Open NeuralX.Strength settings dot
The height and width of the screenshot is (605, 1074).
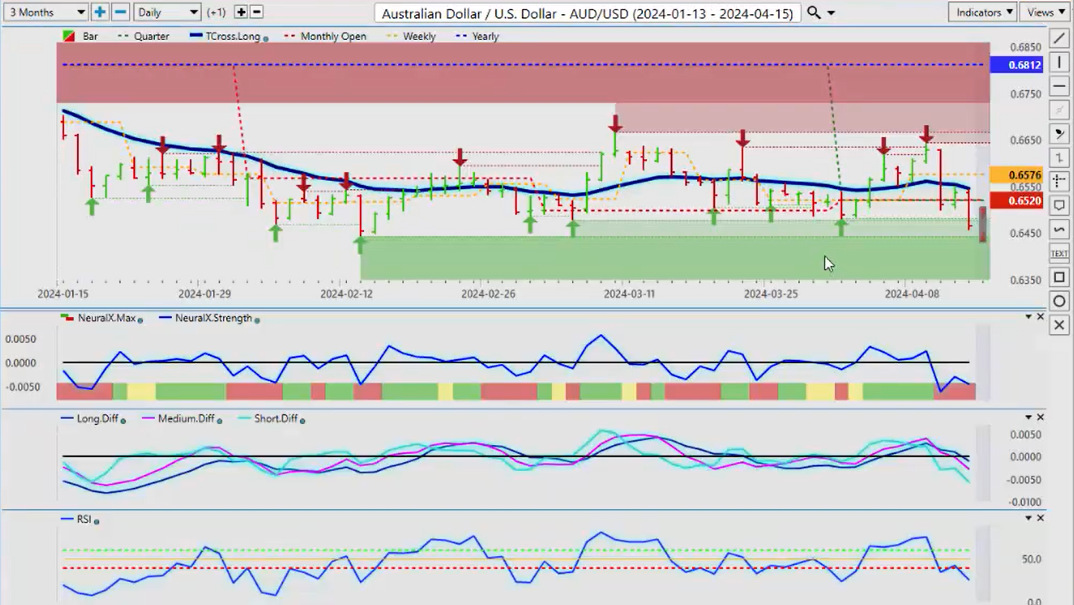257,319
